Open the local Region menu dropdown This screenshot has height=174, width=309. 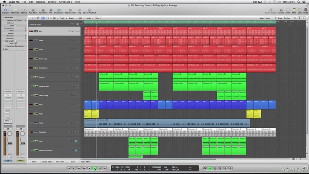73,18
